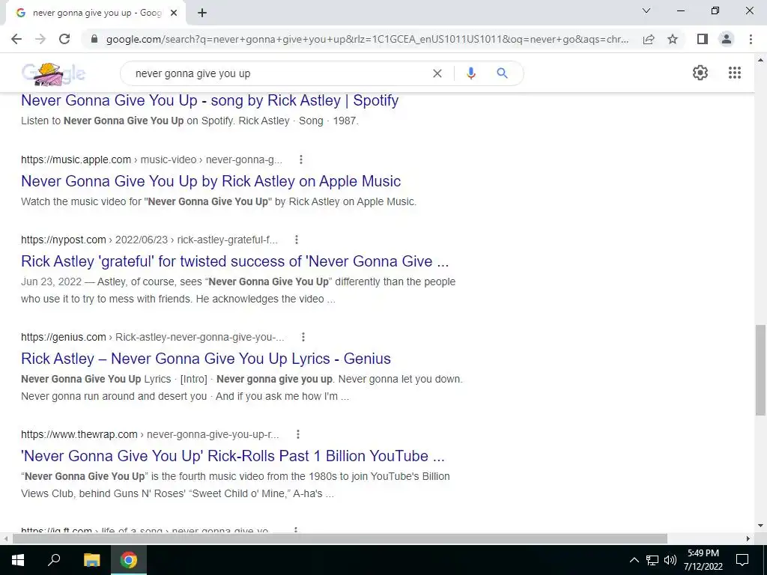The width and height of the screenshot is (767, 575).
Task: Click the address bar URL
Action: (367, 39)
